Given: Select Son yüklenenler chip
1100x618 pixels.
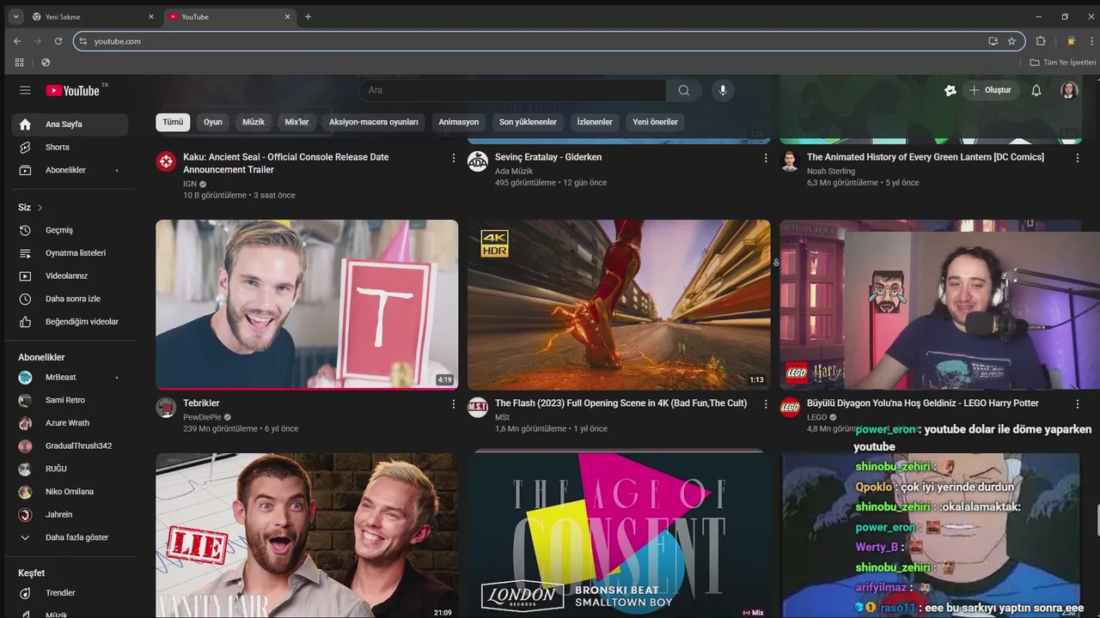Looking at the screenshot, I should point(529,122).
